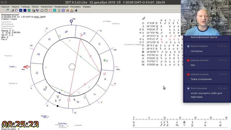Screen dimensions: 231x130
Task: Click the 20 mark on the degree scale
Action: 195,118
